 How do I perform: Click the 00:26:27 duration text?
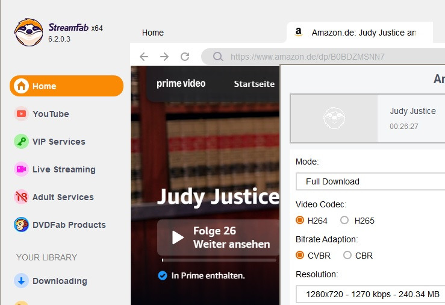pyautogui.click(x=404, y=127)
